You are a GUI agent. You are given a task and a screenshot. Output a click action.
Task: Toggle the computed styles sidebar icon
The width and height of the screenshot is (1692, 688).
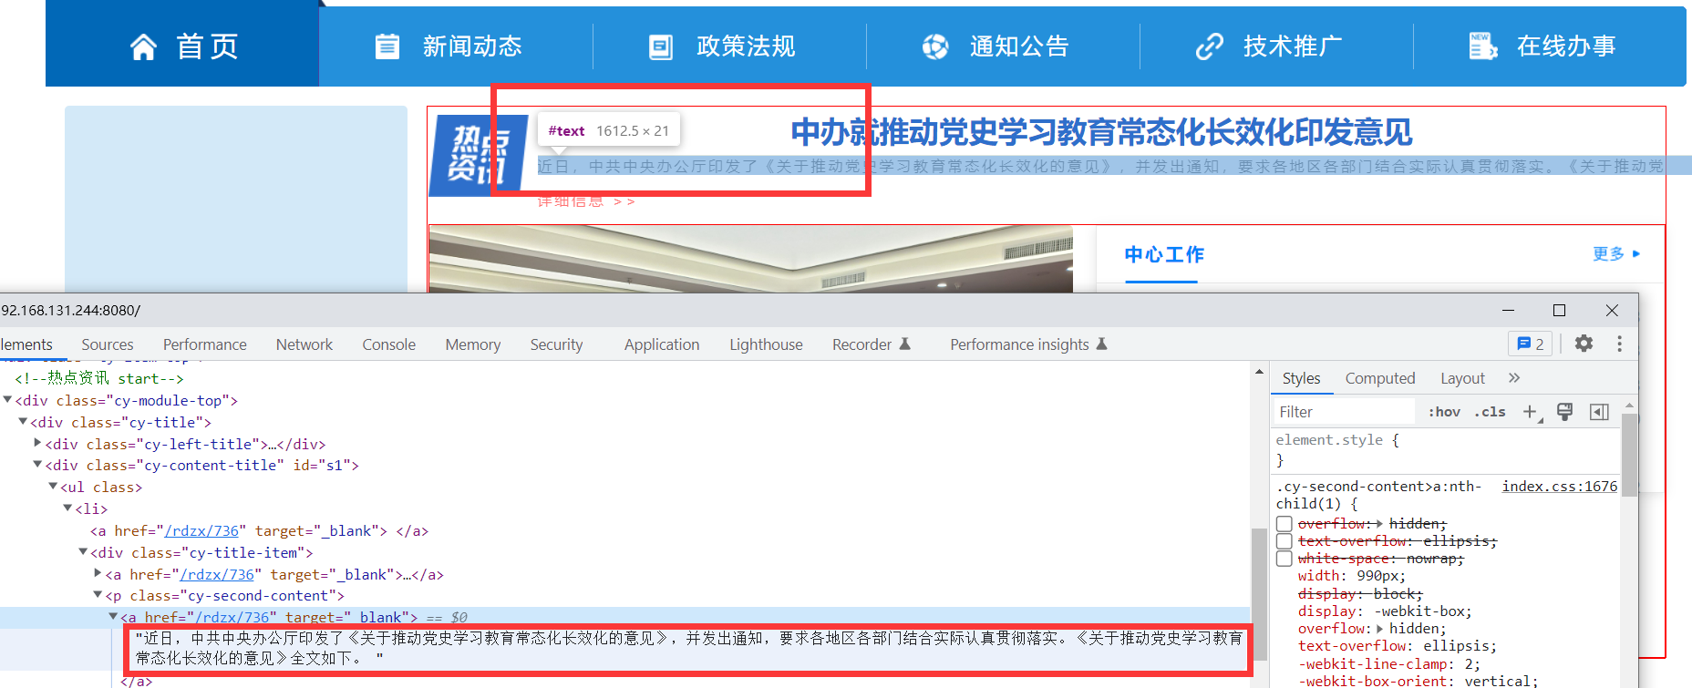tap(1599, 412)
